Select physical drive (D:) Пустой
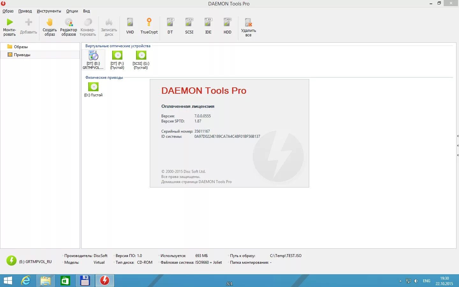 [93, 90]
